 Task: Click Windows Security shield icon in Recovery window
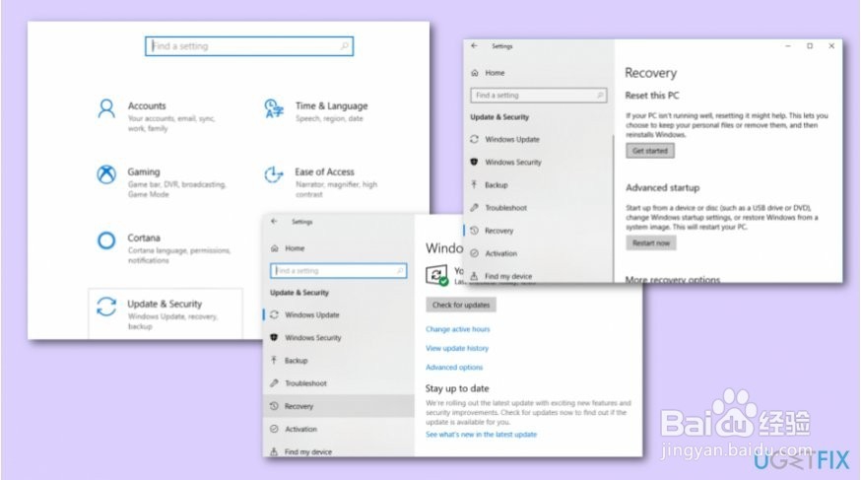coord(475,162)
